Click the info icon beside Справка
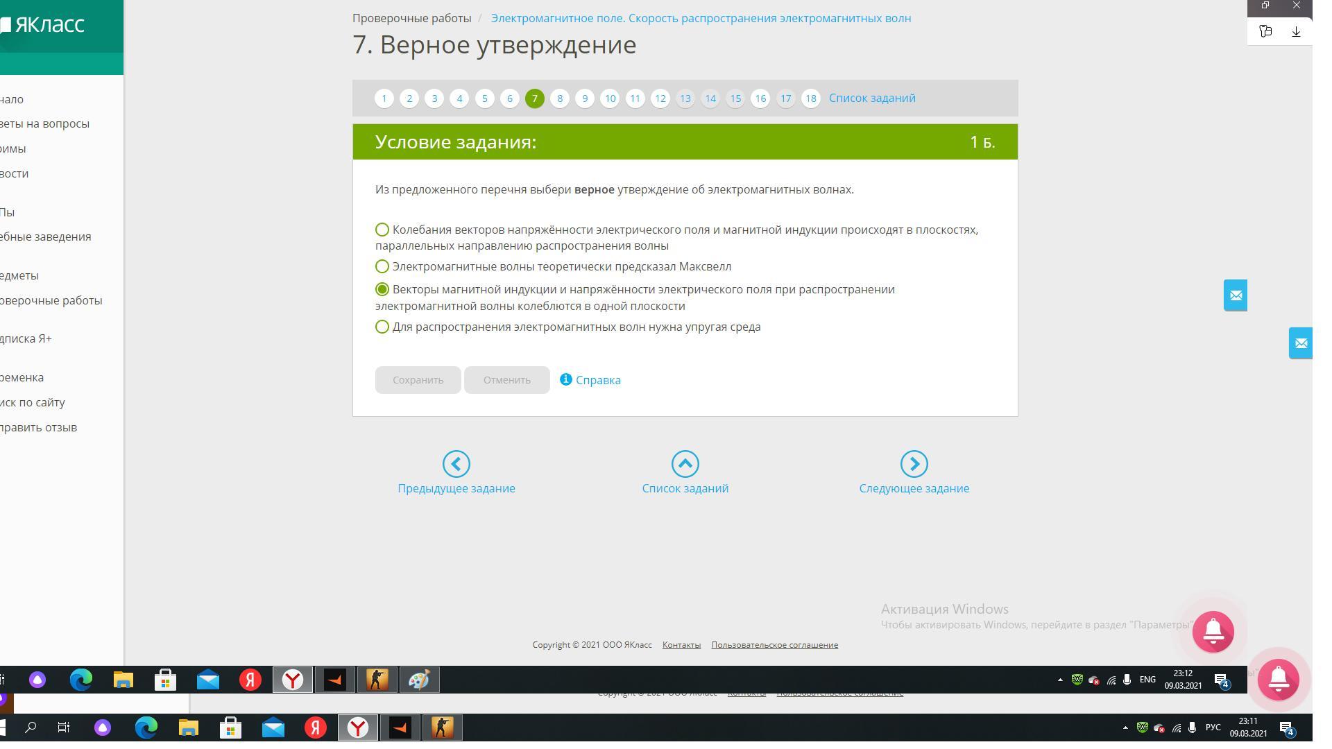1332x749 pixels. point(566,379)
